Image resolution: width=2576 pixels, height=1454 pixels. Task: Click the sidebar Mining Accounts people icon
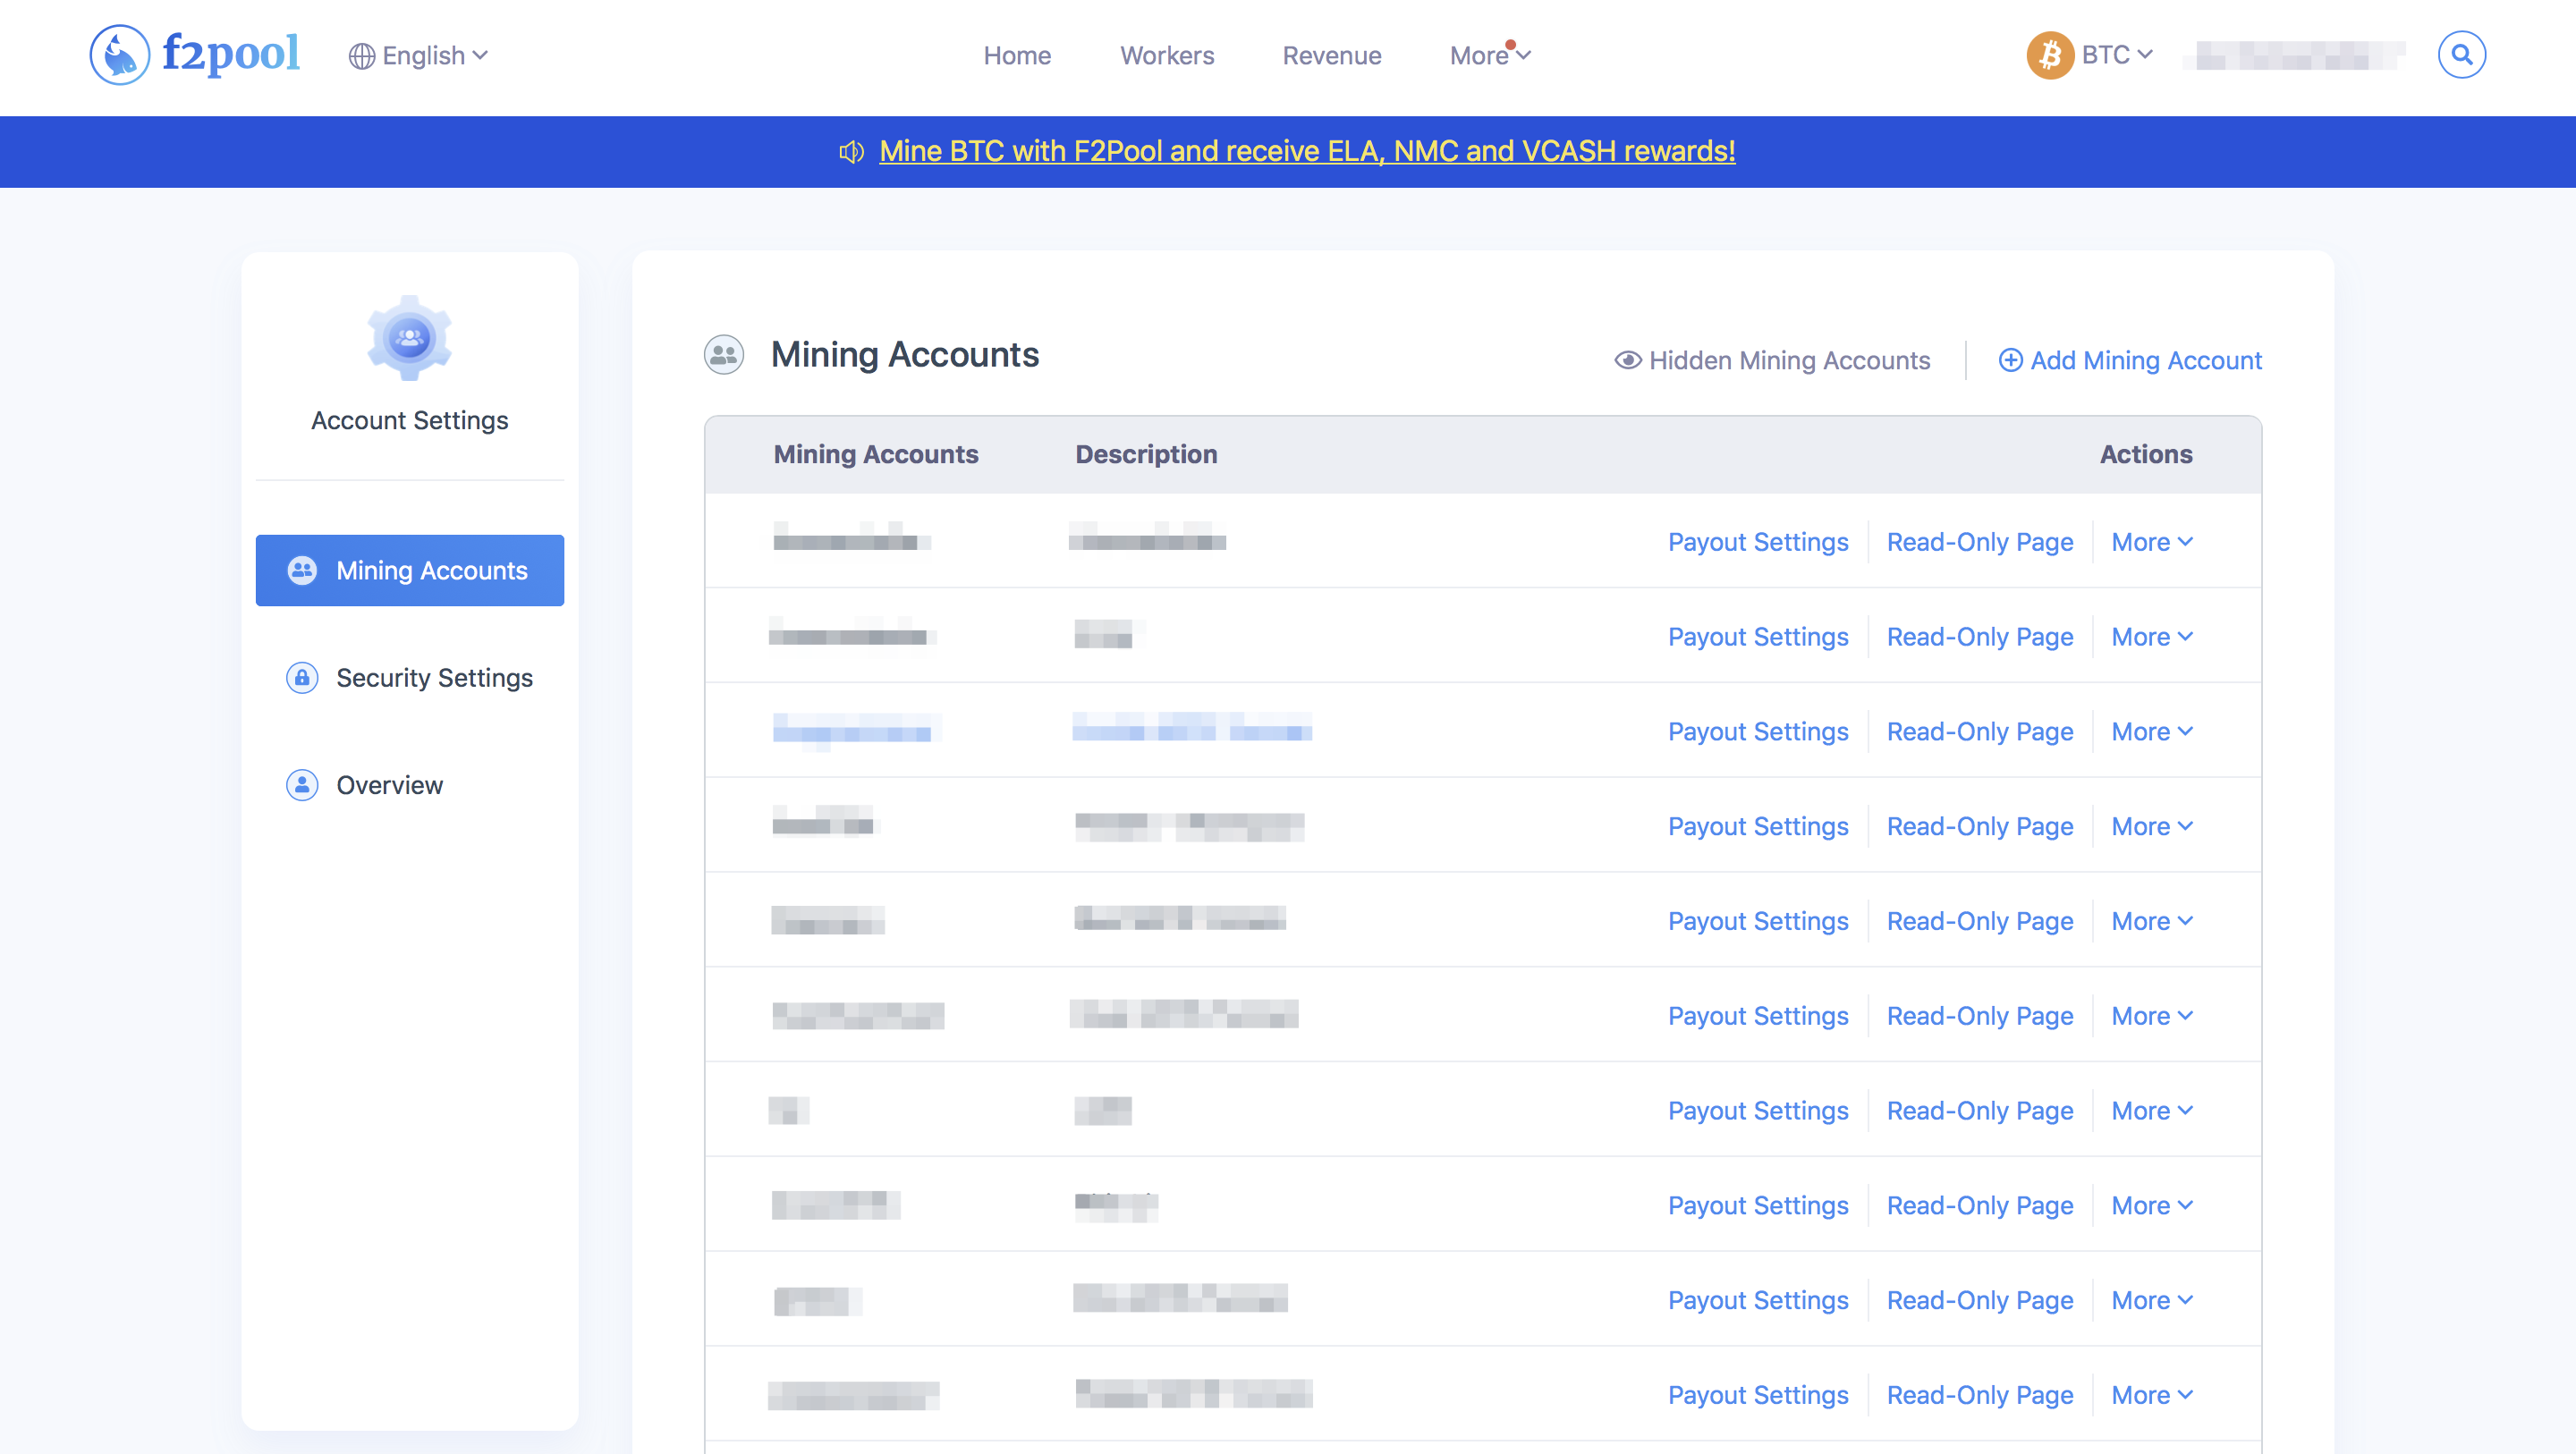tap(302, 570)
